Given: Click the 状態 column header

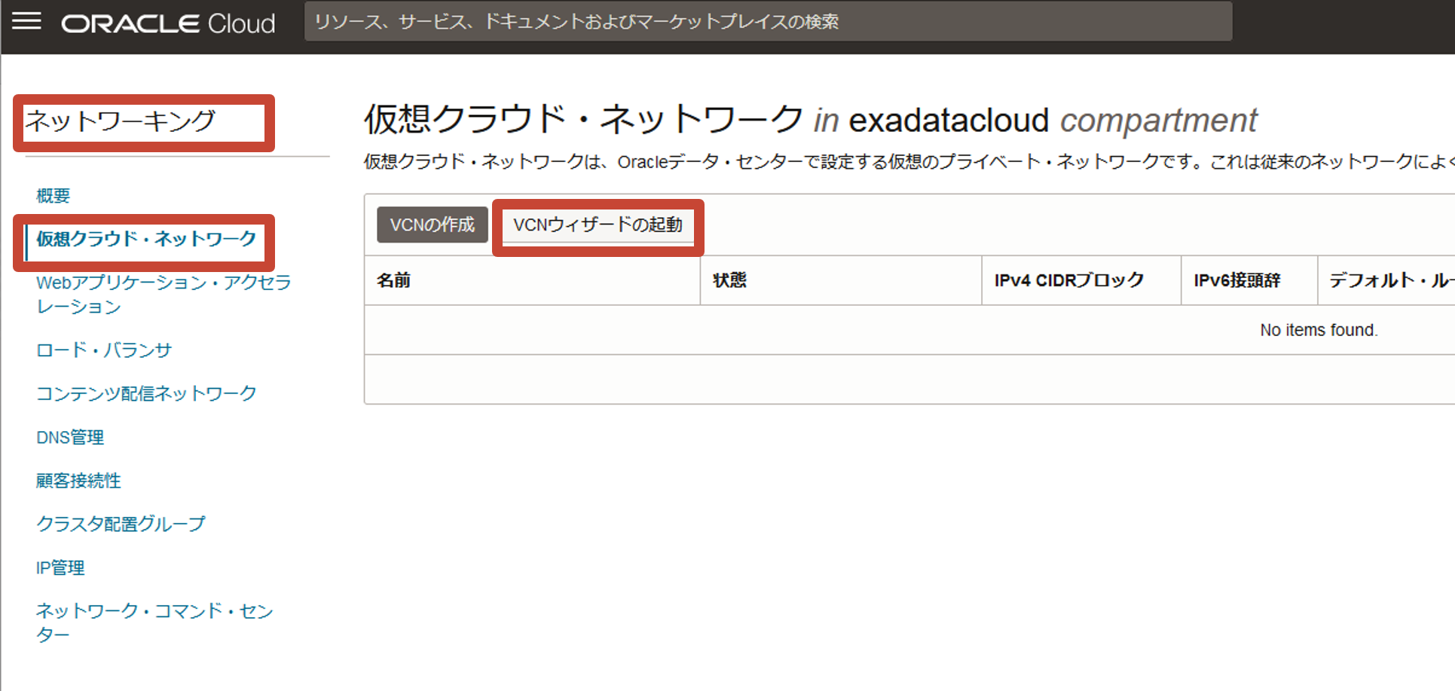Looking at the screenshot, I should click(729, 280).
